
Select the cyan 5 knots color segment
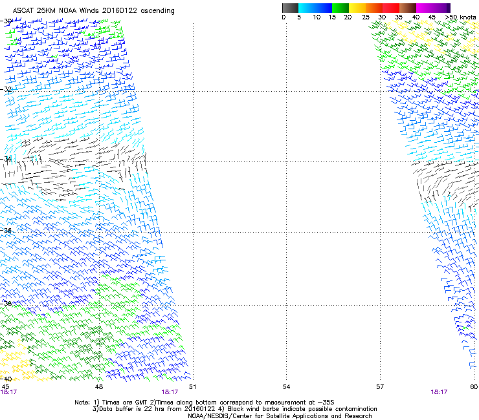pyautogui.click(x=307, y=8)
